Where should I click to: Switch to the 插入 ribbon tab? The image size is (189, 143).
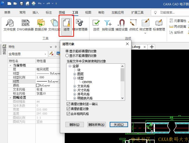[x=36, y=13]
